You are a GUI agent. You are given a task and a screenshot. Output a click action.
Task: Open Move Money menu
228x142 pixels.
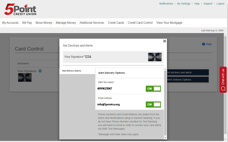point(44,23)
